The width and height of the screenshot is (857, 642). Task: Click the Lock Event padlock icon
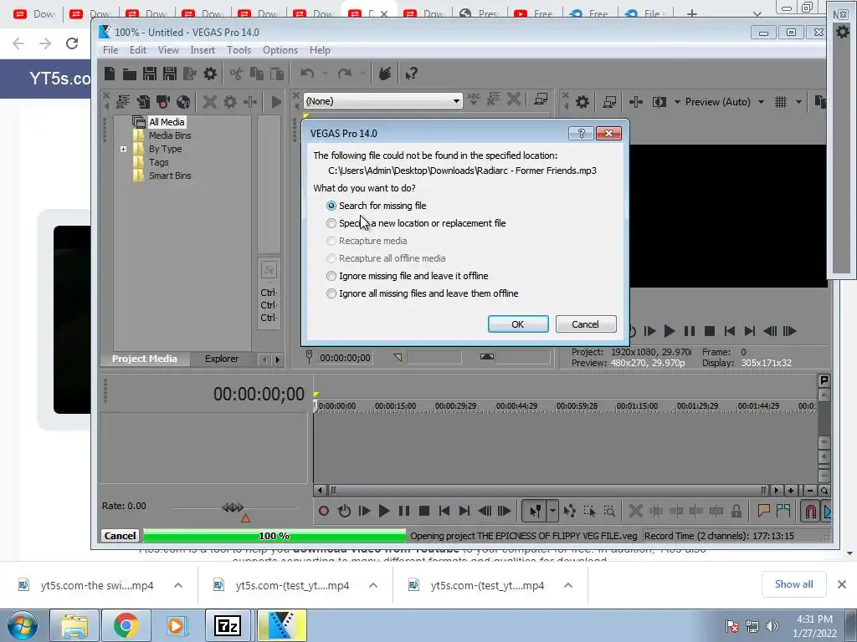pos(736,511)
